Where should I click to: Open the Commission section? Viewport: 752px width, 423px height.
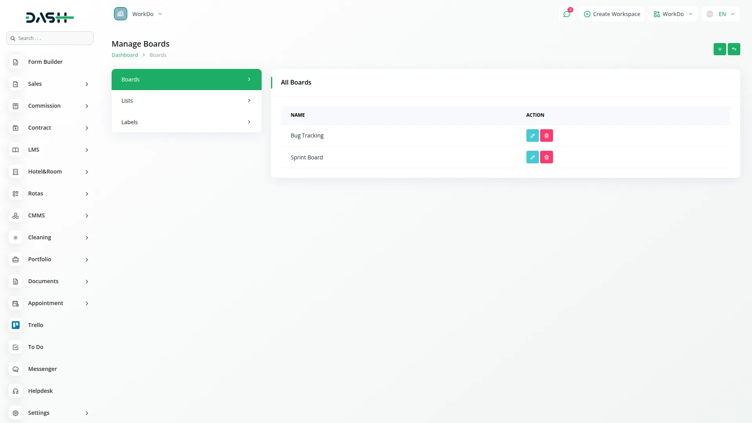click(x=44, y=105)
